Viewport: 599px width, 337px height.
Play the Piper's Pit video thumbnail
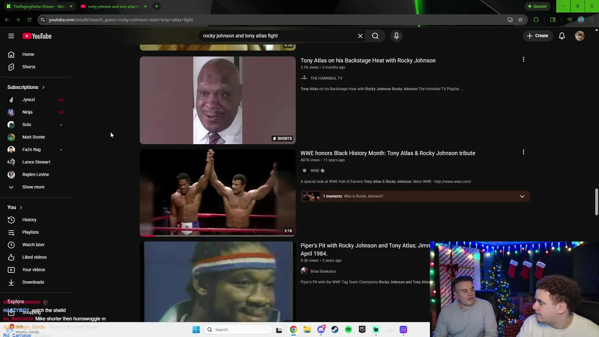pos(218,282)
